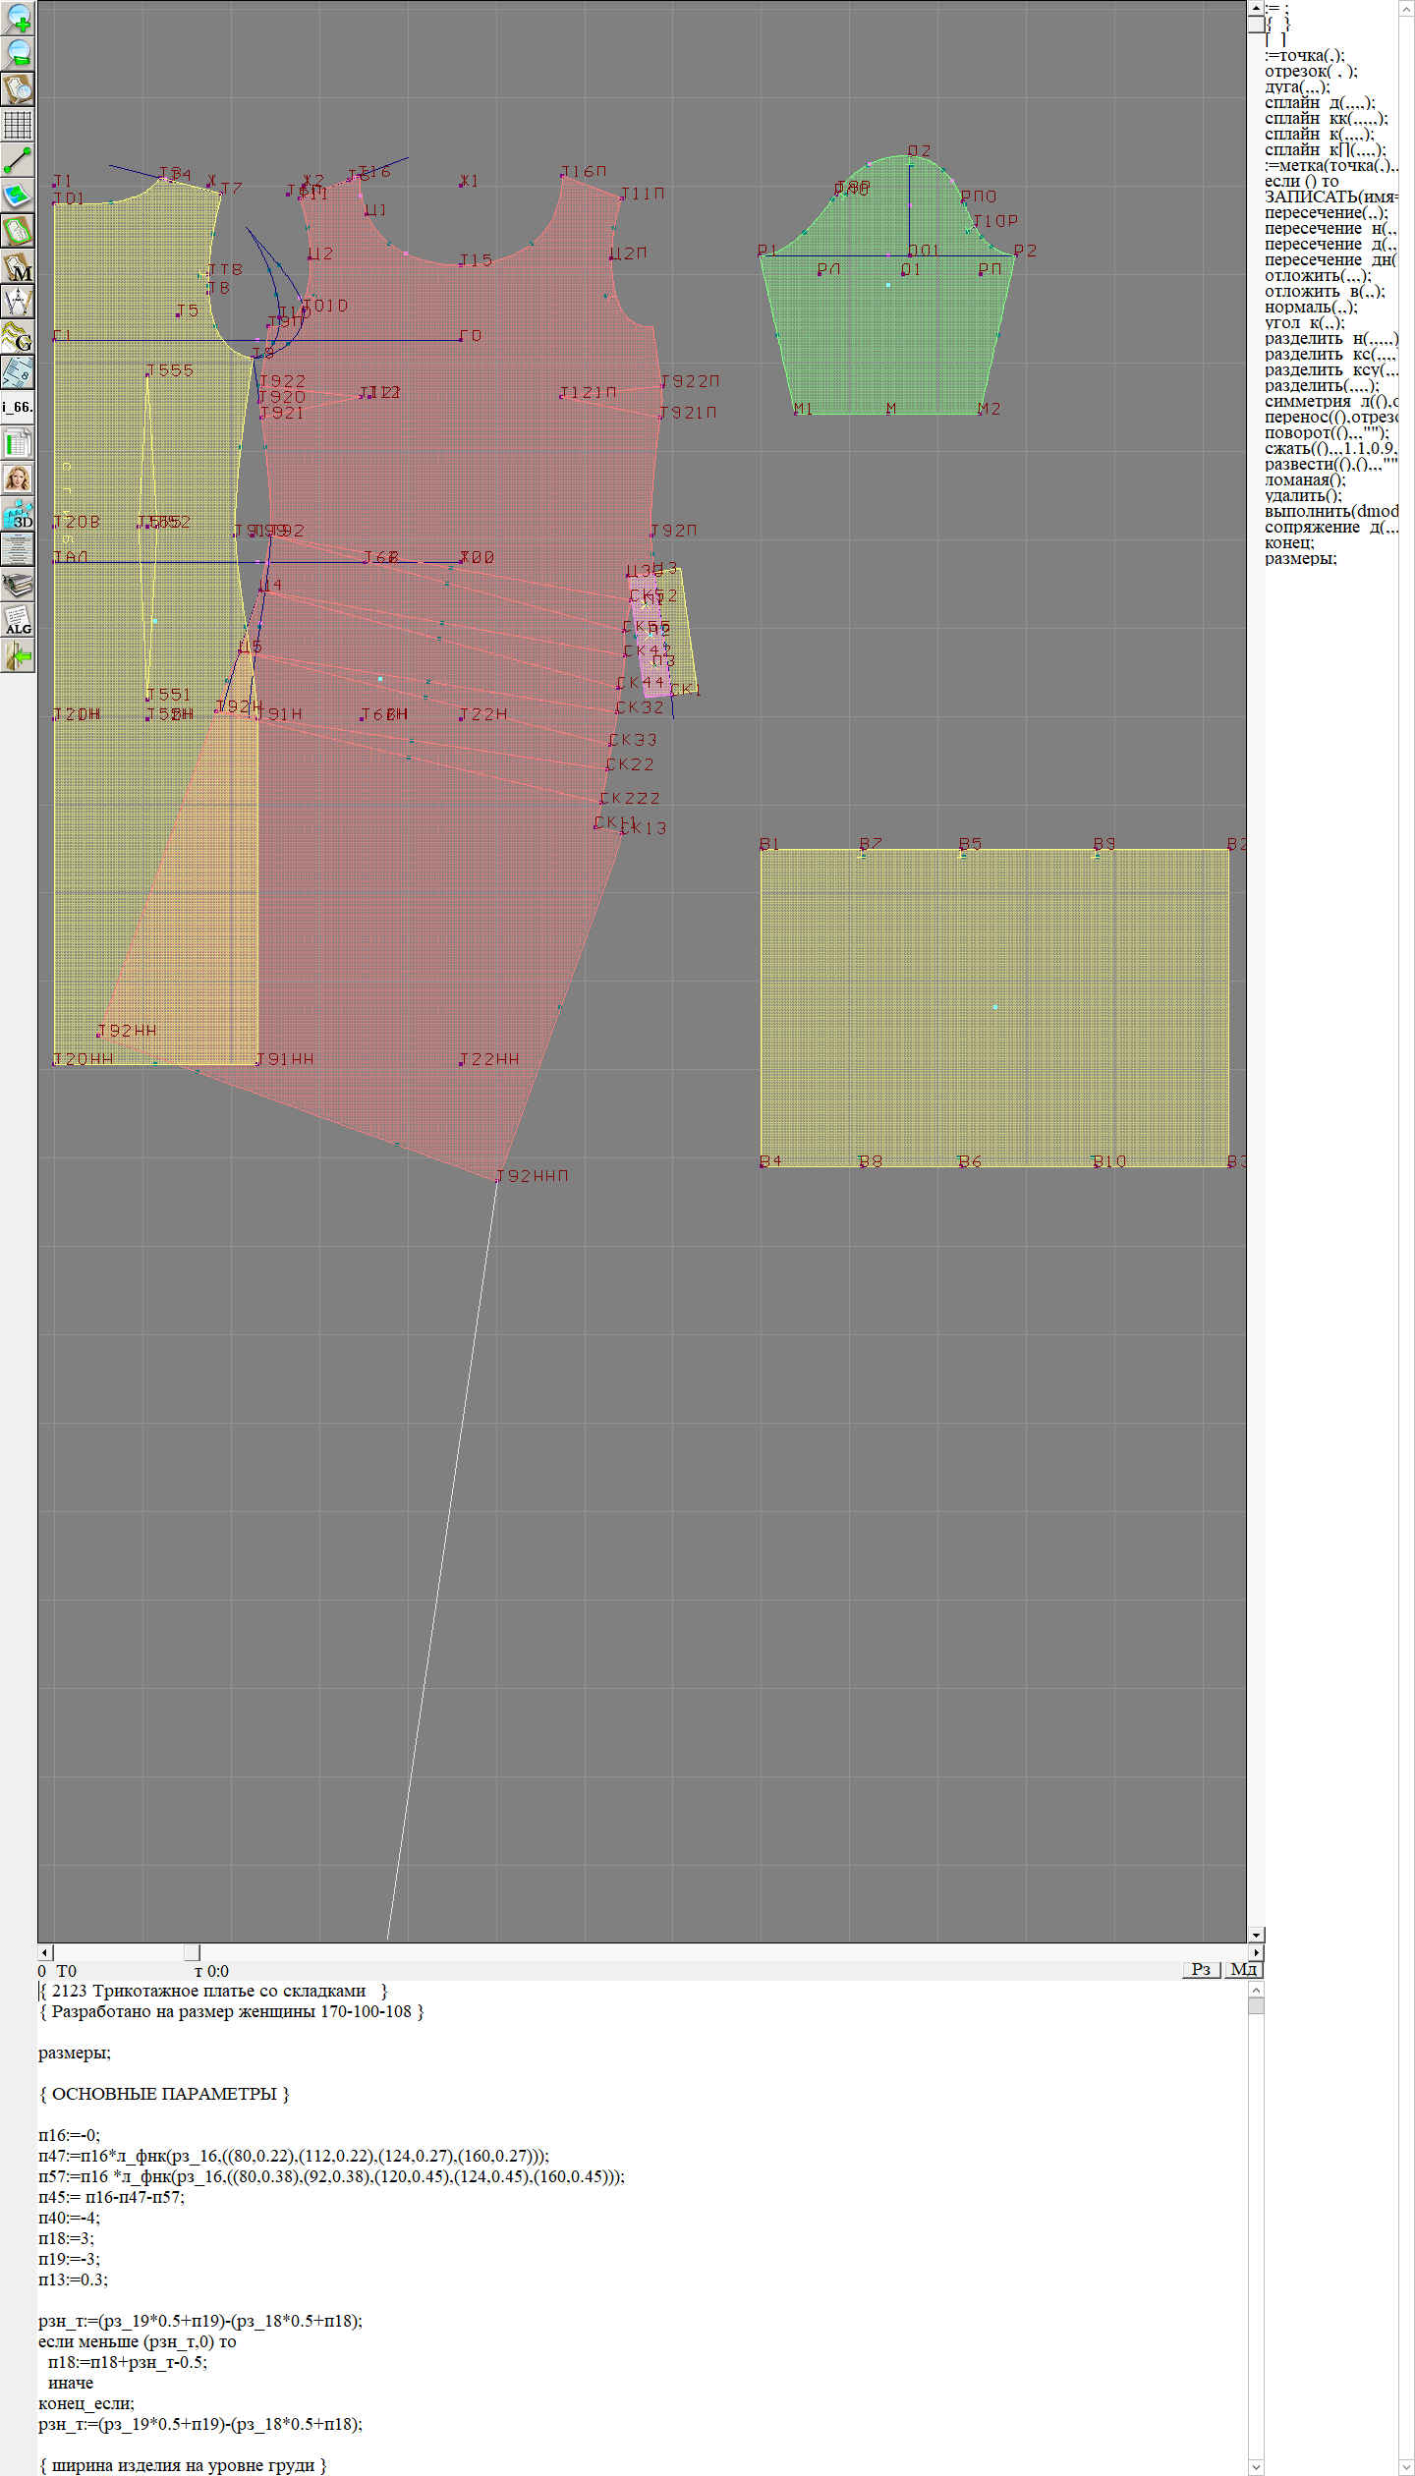Click canvas vertical scrollbar down arrow
1415x2476 pixels.
click(x=1256, y=1934)
